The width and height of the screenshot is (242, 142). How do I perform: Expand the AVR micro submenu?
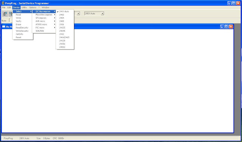[44, 21]
